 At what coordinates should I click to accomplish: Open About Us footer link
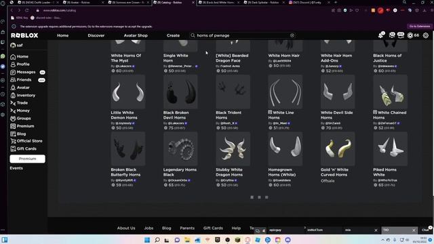[126, 228]
